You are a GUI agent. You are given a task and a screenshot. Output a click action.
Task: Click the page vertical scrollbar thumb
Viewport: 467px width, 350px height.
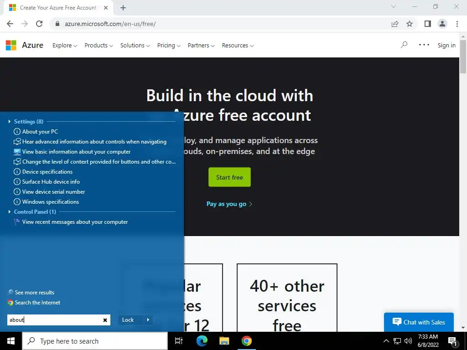[463, 57]
